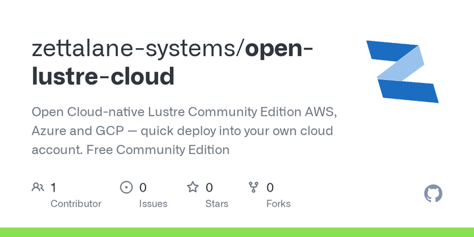Click the bold 'open-' title text
Image resolution: width=474 pixels, height=237 pixels.
click(x=279, y=50)
